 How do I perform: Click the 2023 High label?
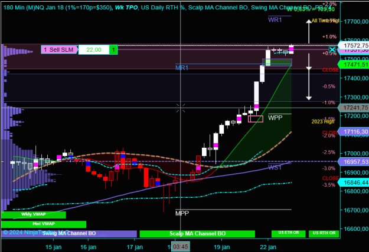coord(322,121)
